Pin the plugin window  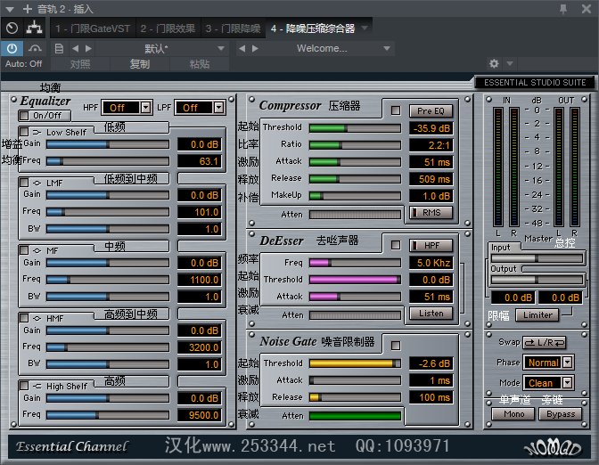tap(563, 9)
